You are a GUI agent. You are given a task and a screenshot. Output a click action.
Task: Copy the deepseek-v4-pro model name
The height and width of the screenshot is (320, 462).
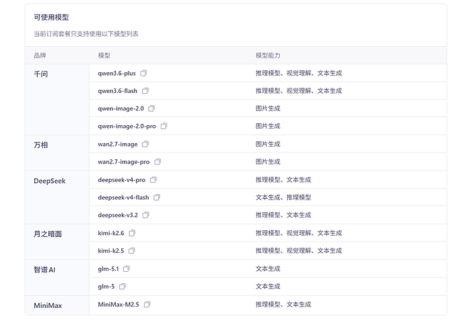click(153, 179)
